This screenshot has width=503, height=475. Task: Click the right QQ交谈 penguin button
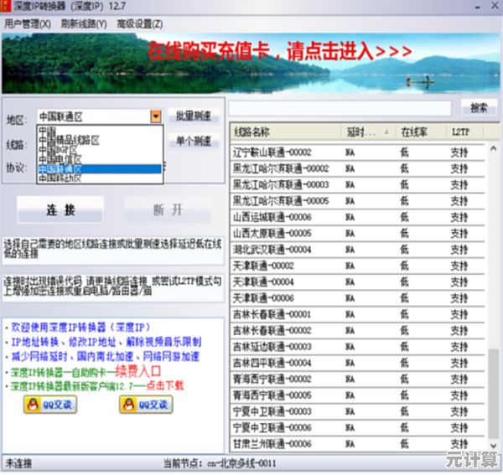coord(146,405)
